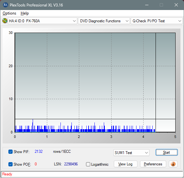Click the tall blue PIF spike in graph

click(x=33, y=125)
